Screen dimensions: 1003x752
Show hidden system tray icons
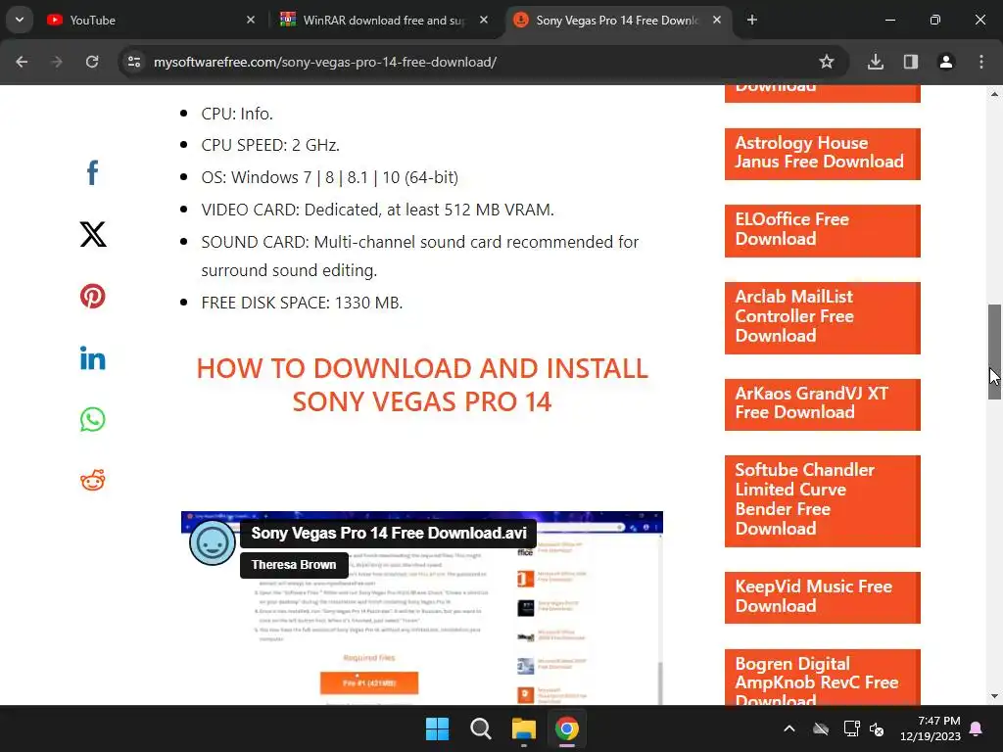click(789, 728)
